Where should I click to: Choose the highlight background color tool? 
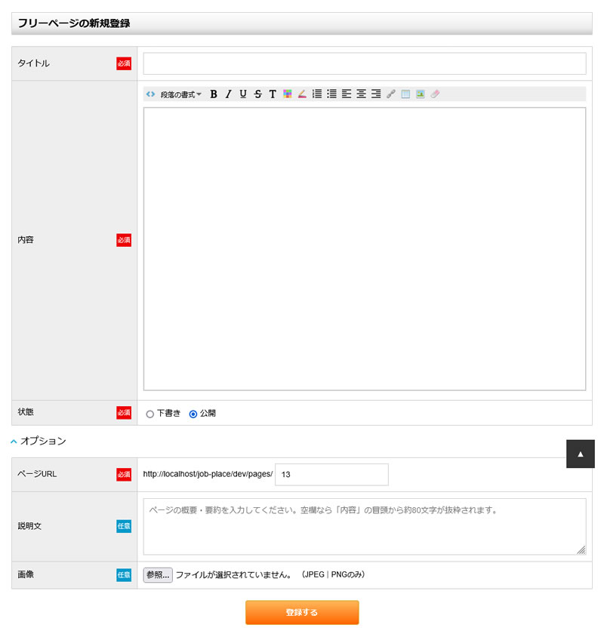(x=302, y=94)
